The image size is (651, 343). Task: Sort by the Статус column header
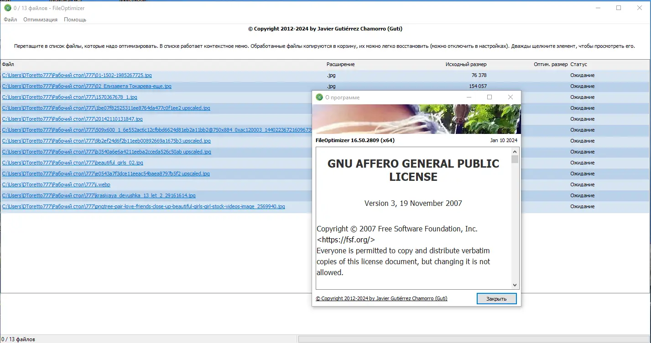coord(578,64)
